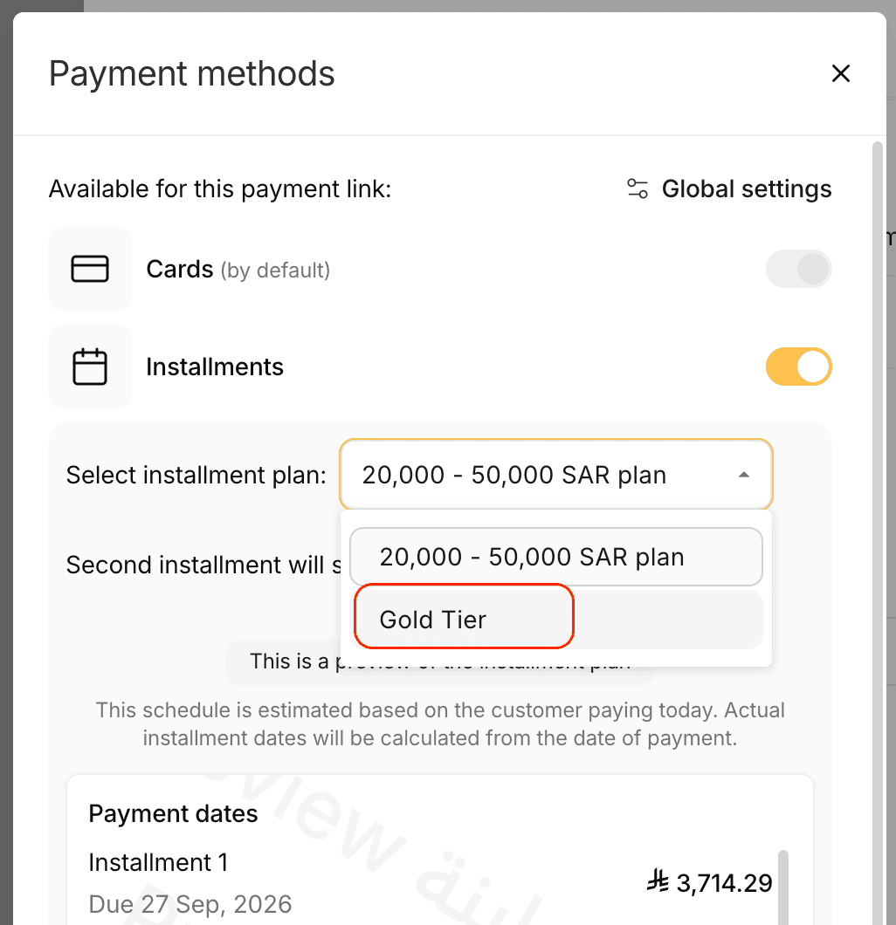The height and width of the screenshot is (925, 896).
Task: Click the Select installment plan label
Action: 196,475
